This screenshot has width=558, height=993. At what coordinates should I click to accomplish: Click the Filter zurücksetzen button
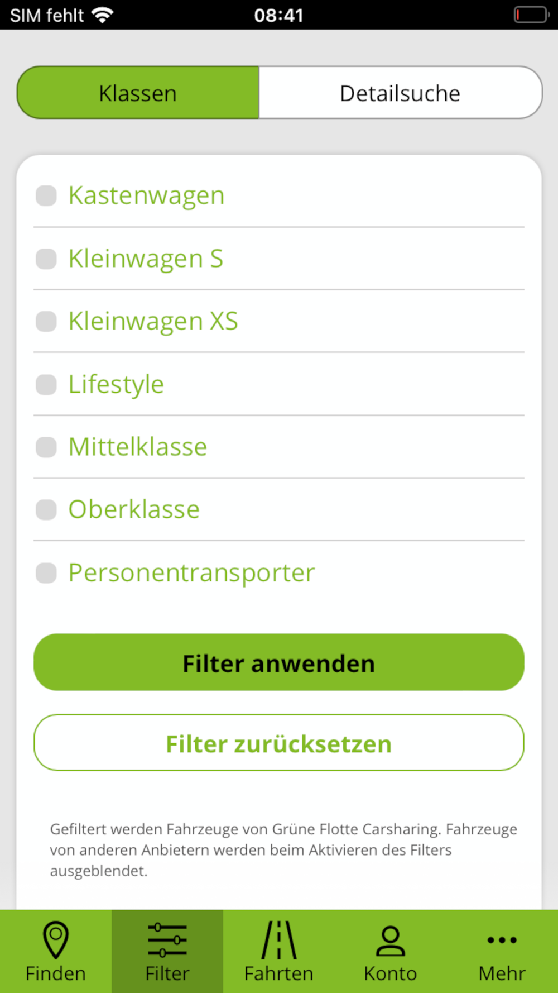(x=279, y=743)
